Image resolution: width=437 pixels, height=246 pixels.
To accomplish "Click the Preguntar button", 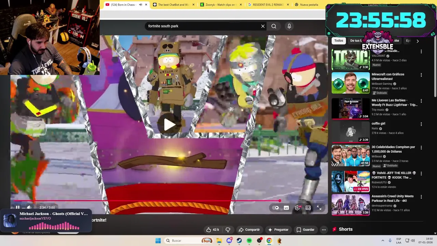I will tap(278, 230).
